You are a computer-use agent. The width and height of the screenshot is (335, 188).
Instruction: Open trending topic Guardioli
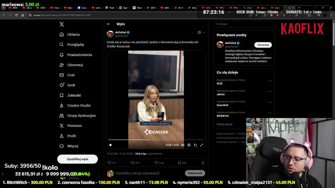(x=222, y=105)
